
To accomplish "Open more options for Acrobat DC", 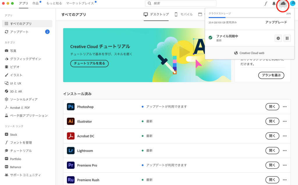I will coord(285,136).
